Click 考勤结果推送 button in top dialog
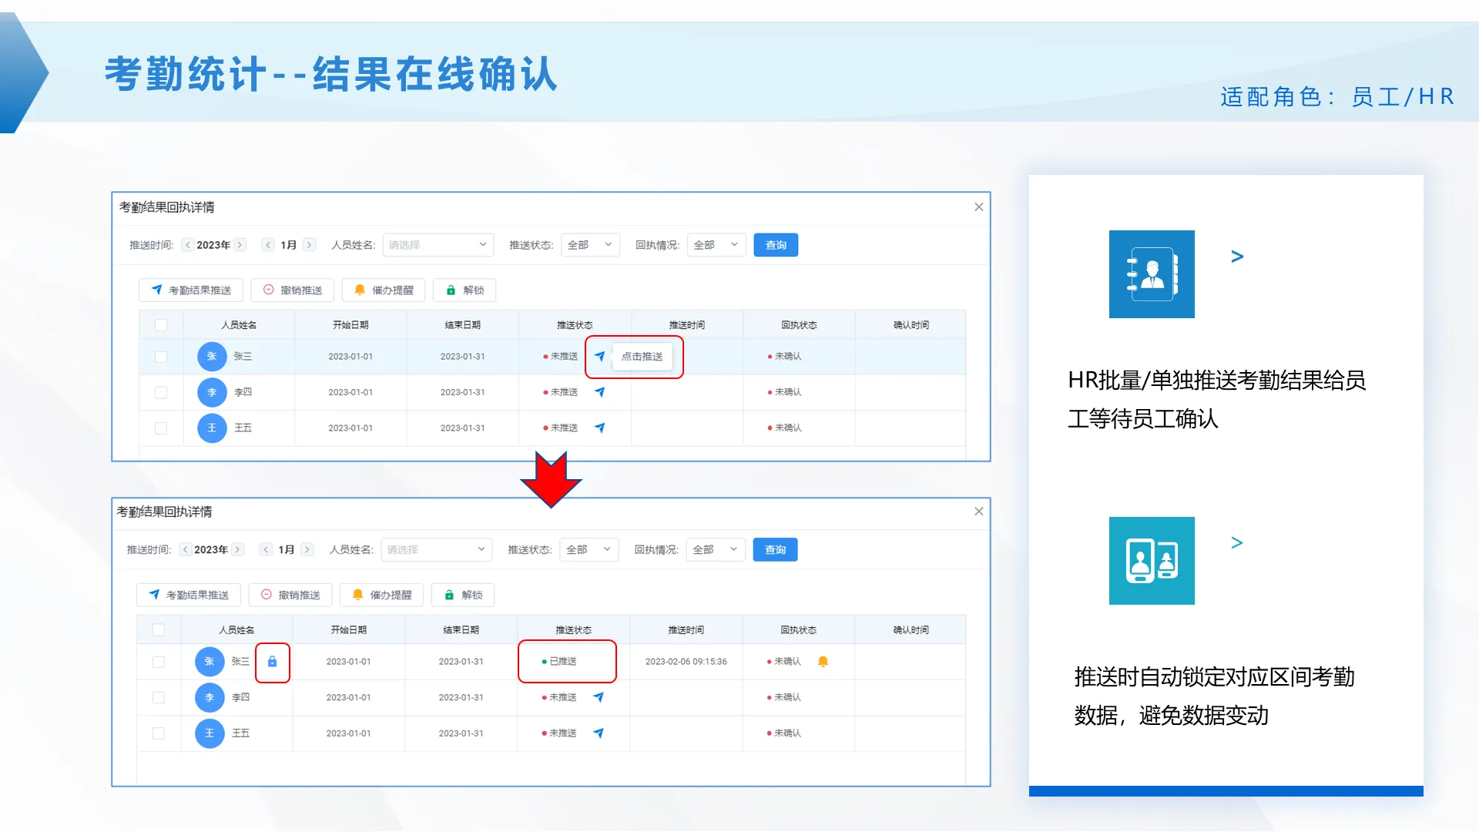 (191, 290)
